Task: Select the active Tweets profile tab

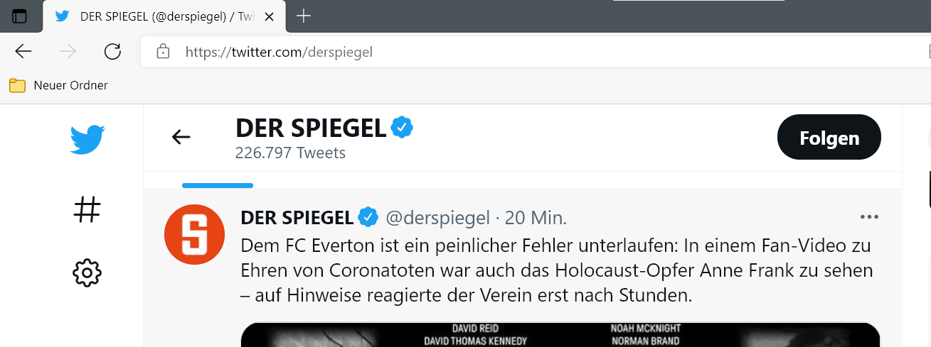Action: pos(218,177)
